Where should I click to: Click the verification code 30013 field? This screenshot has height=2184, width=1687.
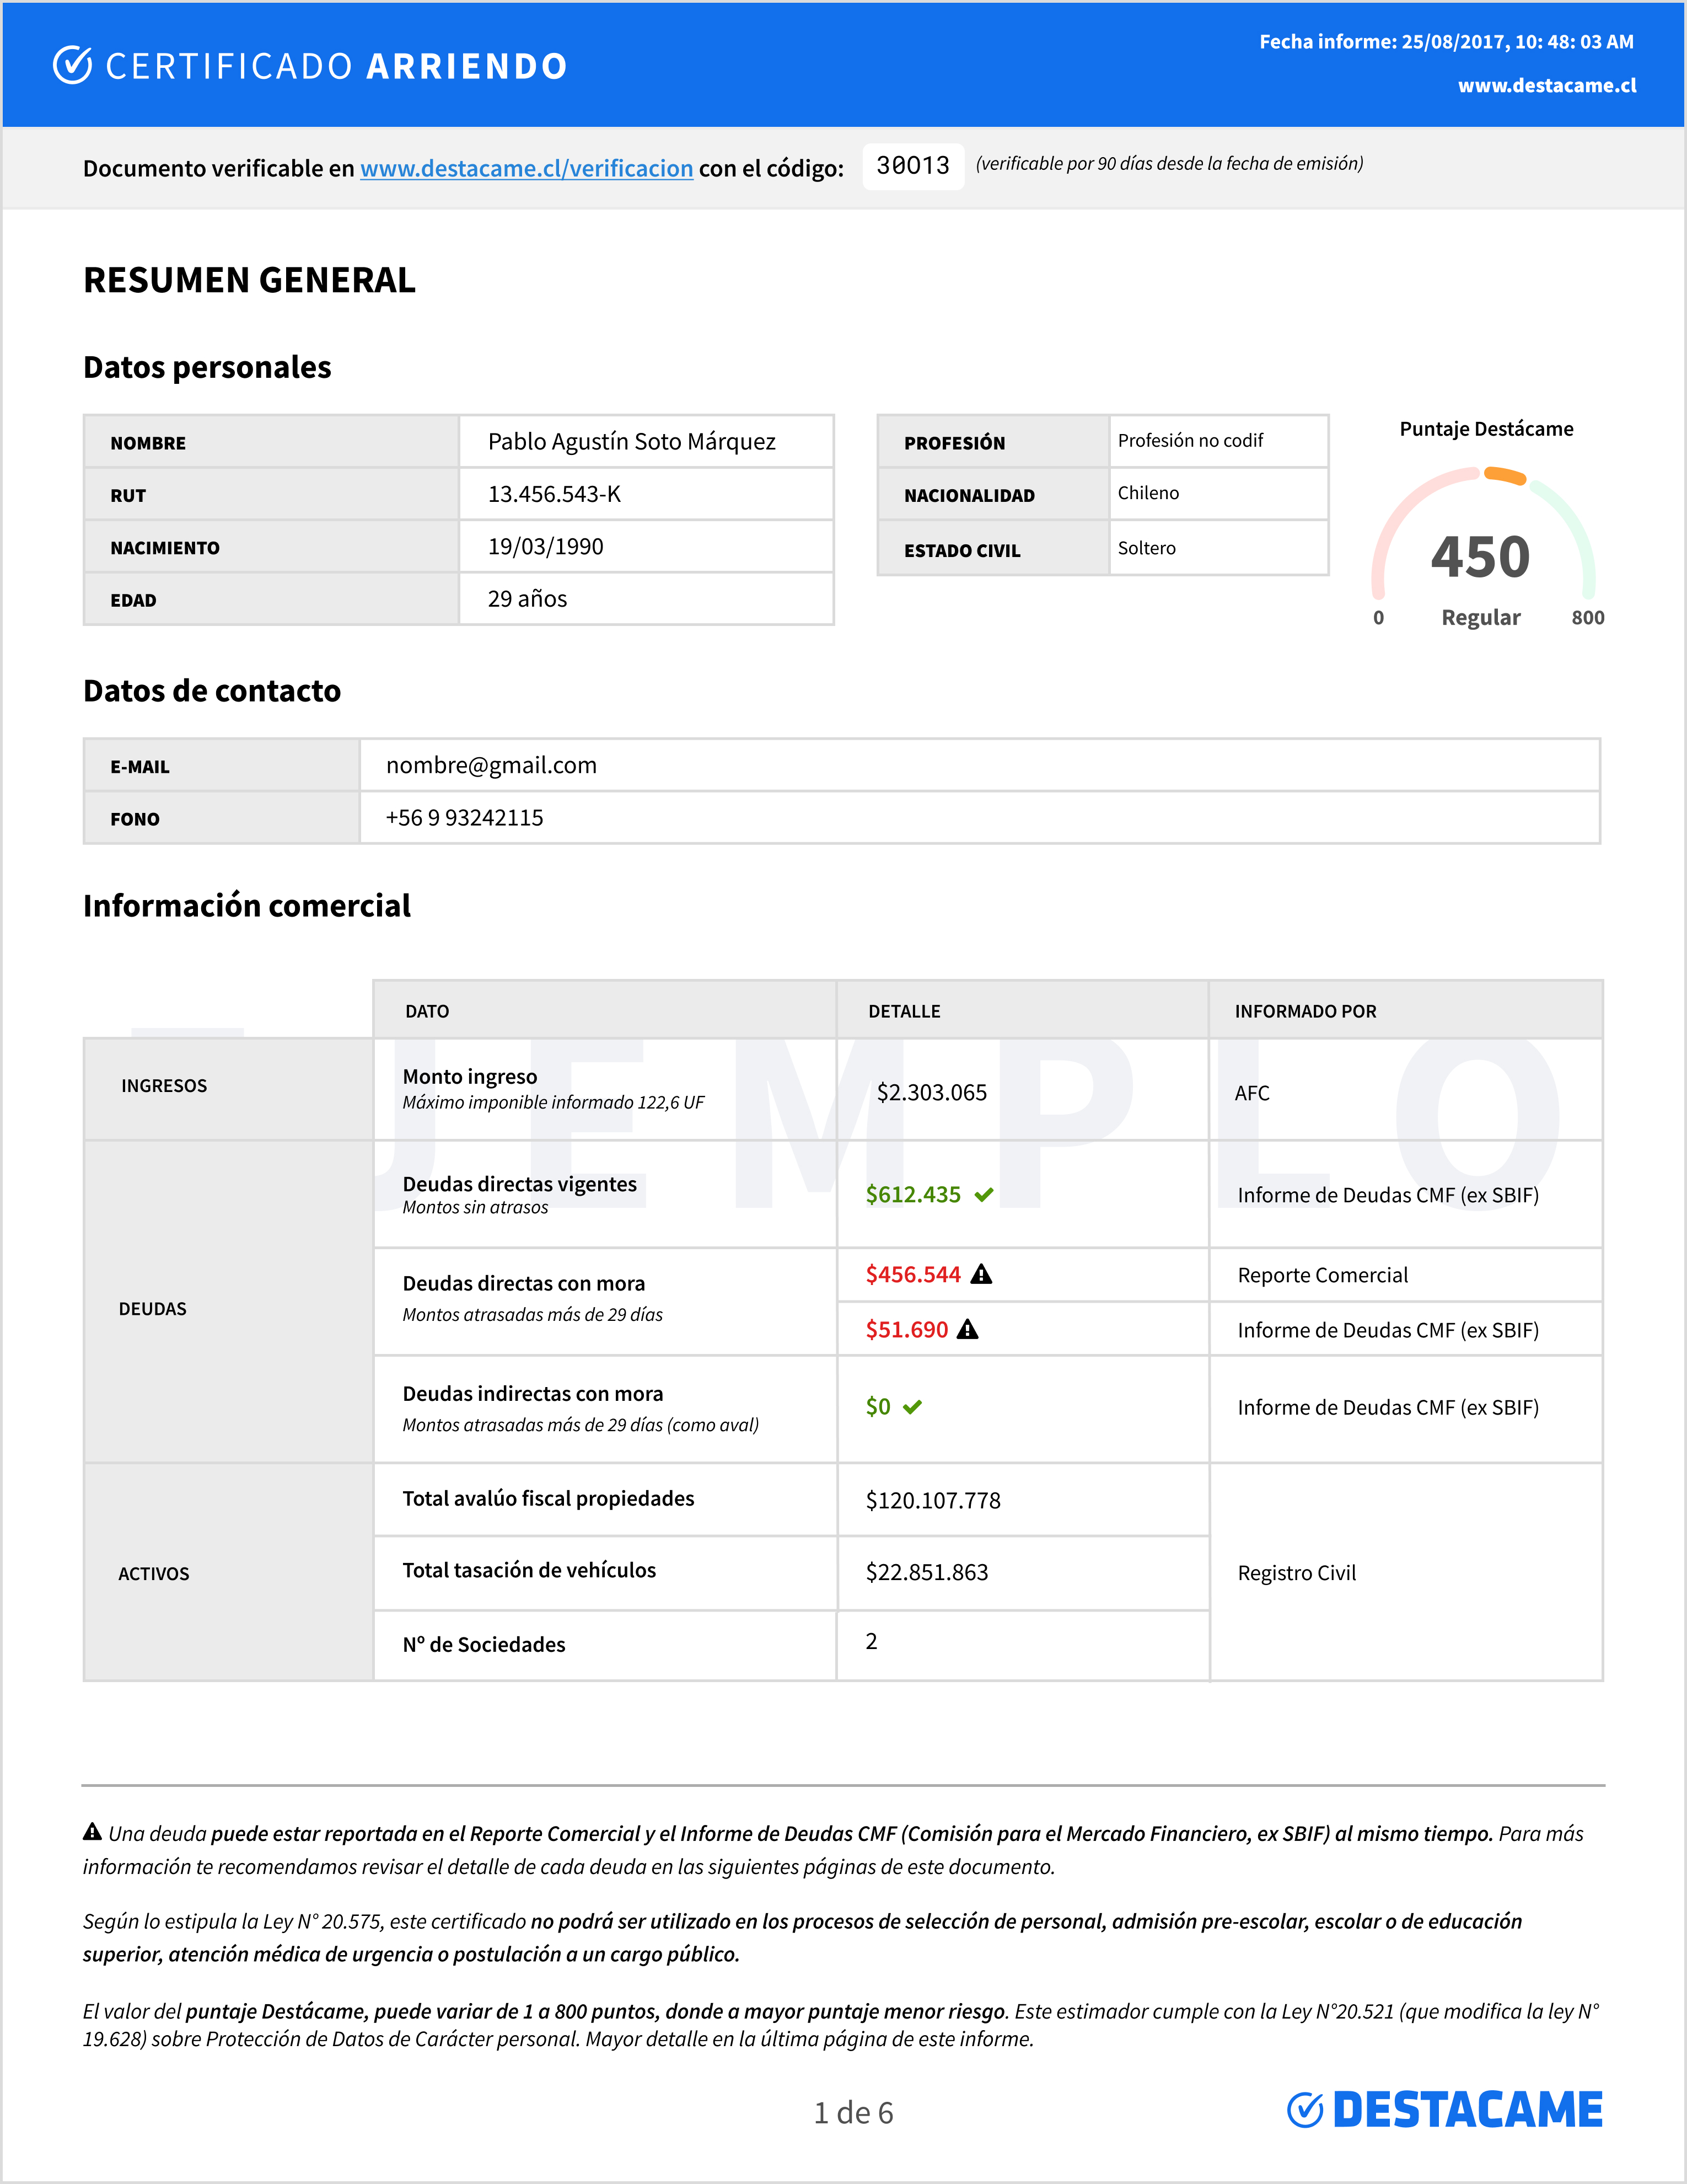click(x=912, y=166)
